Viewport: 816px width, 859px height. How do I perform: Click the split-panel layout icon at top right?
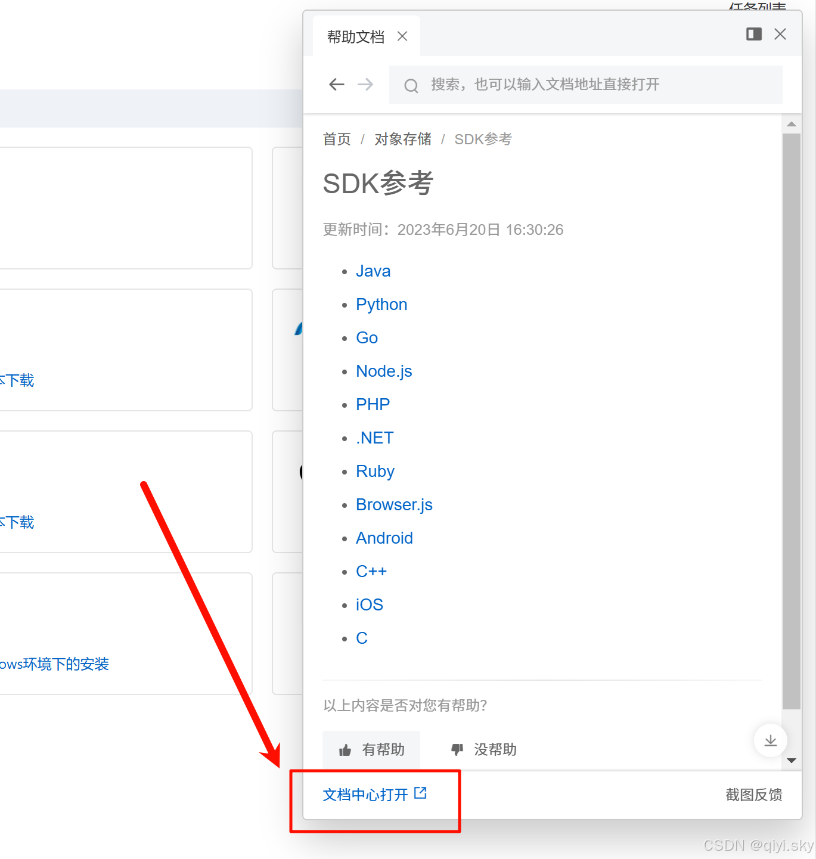tap(753, 34)
